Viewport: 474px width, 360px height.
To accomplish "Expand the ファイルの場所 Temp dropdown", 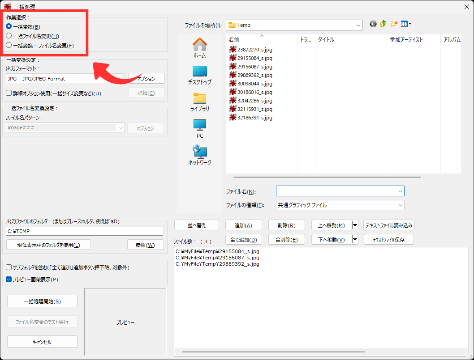I will [358, 25].
